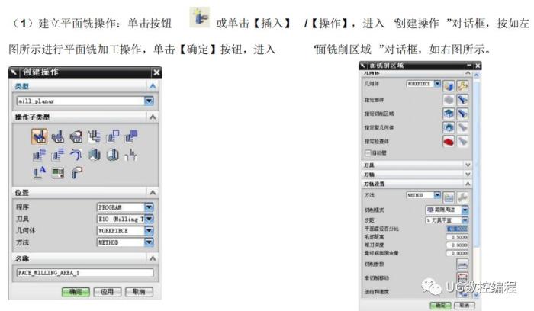Open the 切削参数 settings icon

click(462, 263)
